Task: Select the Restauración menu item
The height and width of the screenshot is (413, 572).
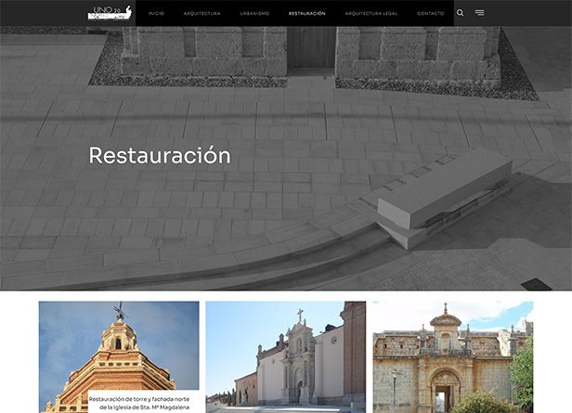Action: pyautogui.click(x=306, y=14)
